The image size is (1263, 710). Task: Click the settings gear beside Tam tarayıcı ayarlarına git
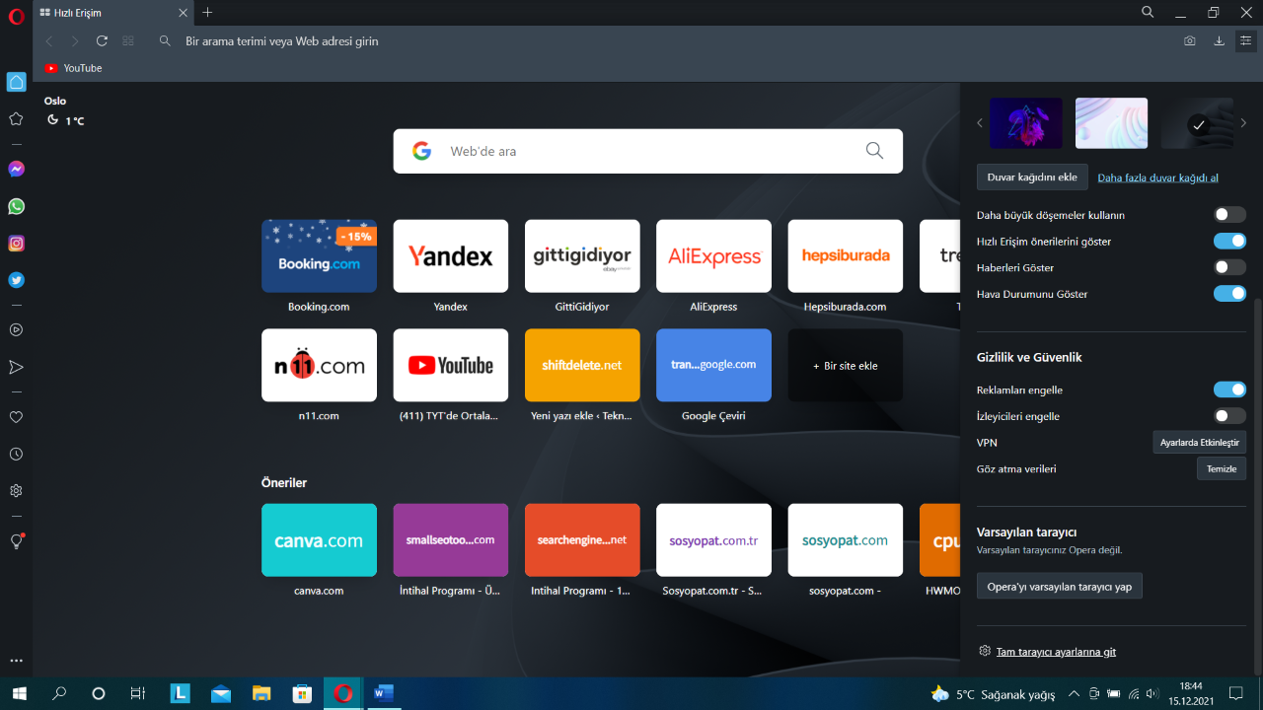pyautogui.click(x=985, y=651)
